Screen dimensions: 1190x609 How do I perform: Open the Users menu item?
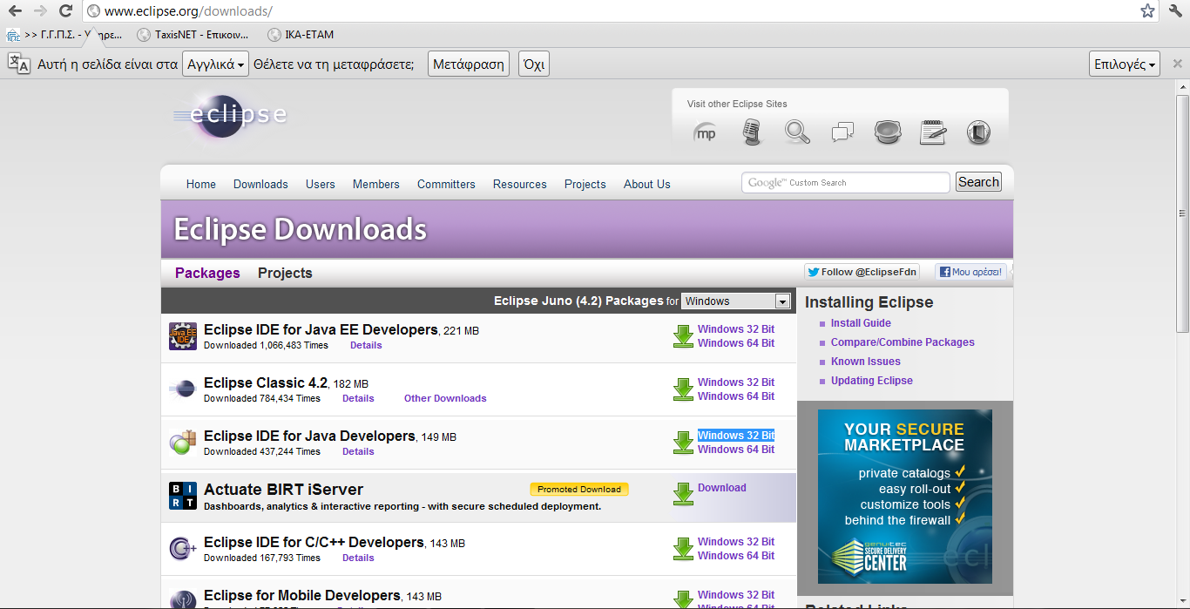click(x=321, y=184)
